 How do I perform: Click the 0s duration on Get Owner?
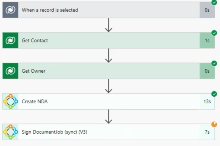[x=207, y=71]
